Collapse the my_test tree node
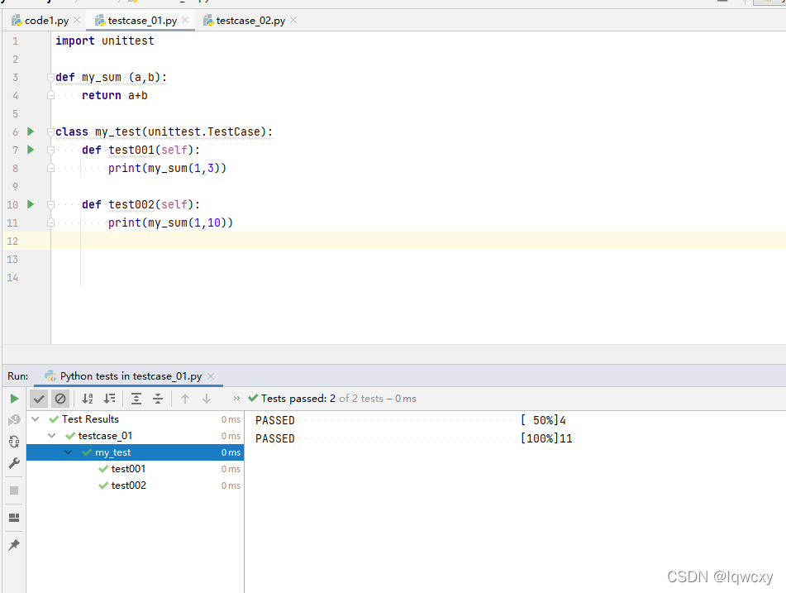The image size is (786, 593). point(68,452)
